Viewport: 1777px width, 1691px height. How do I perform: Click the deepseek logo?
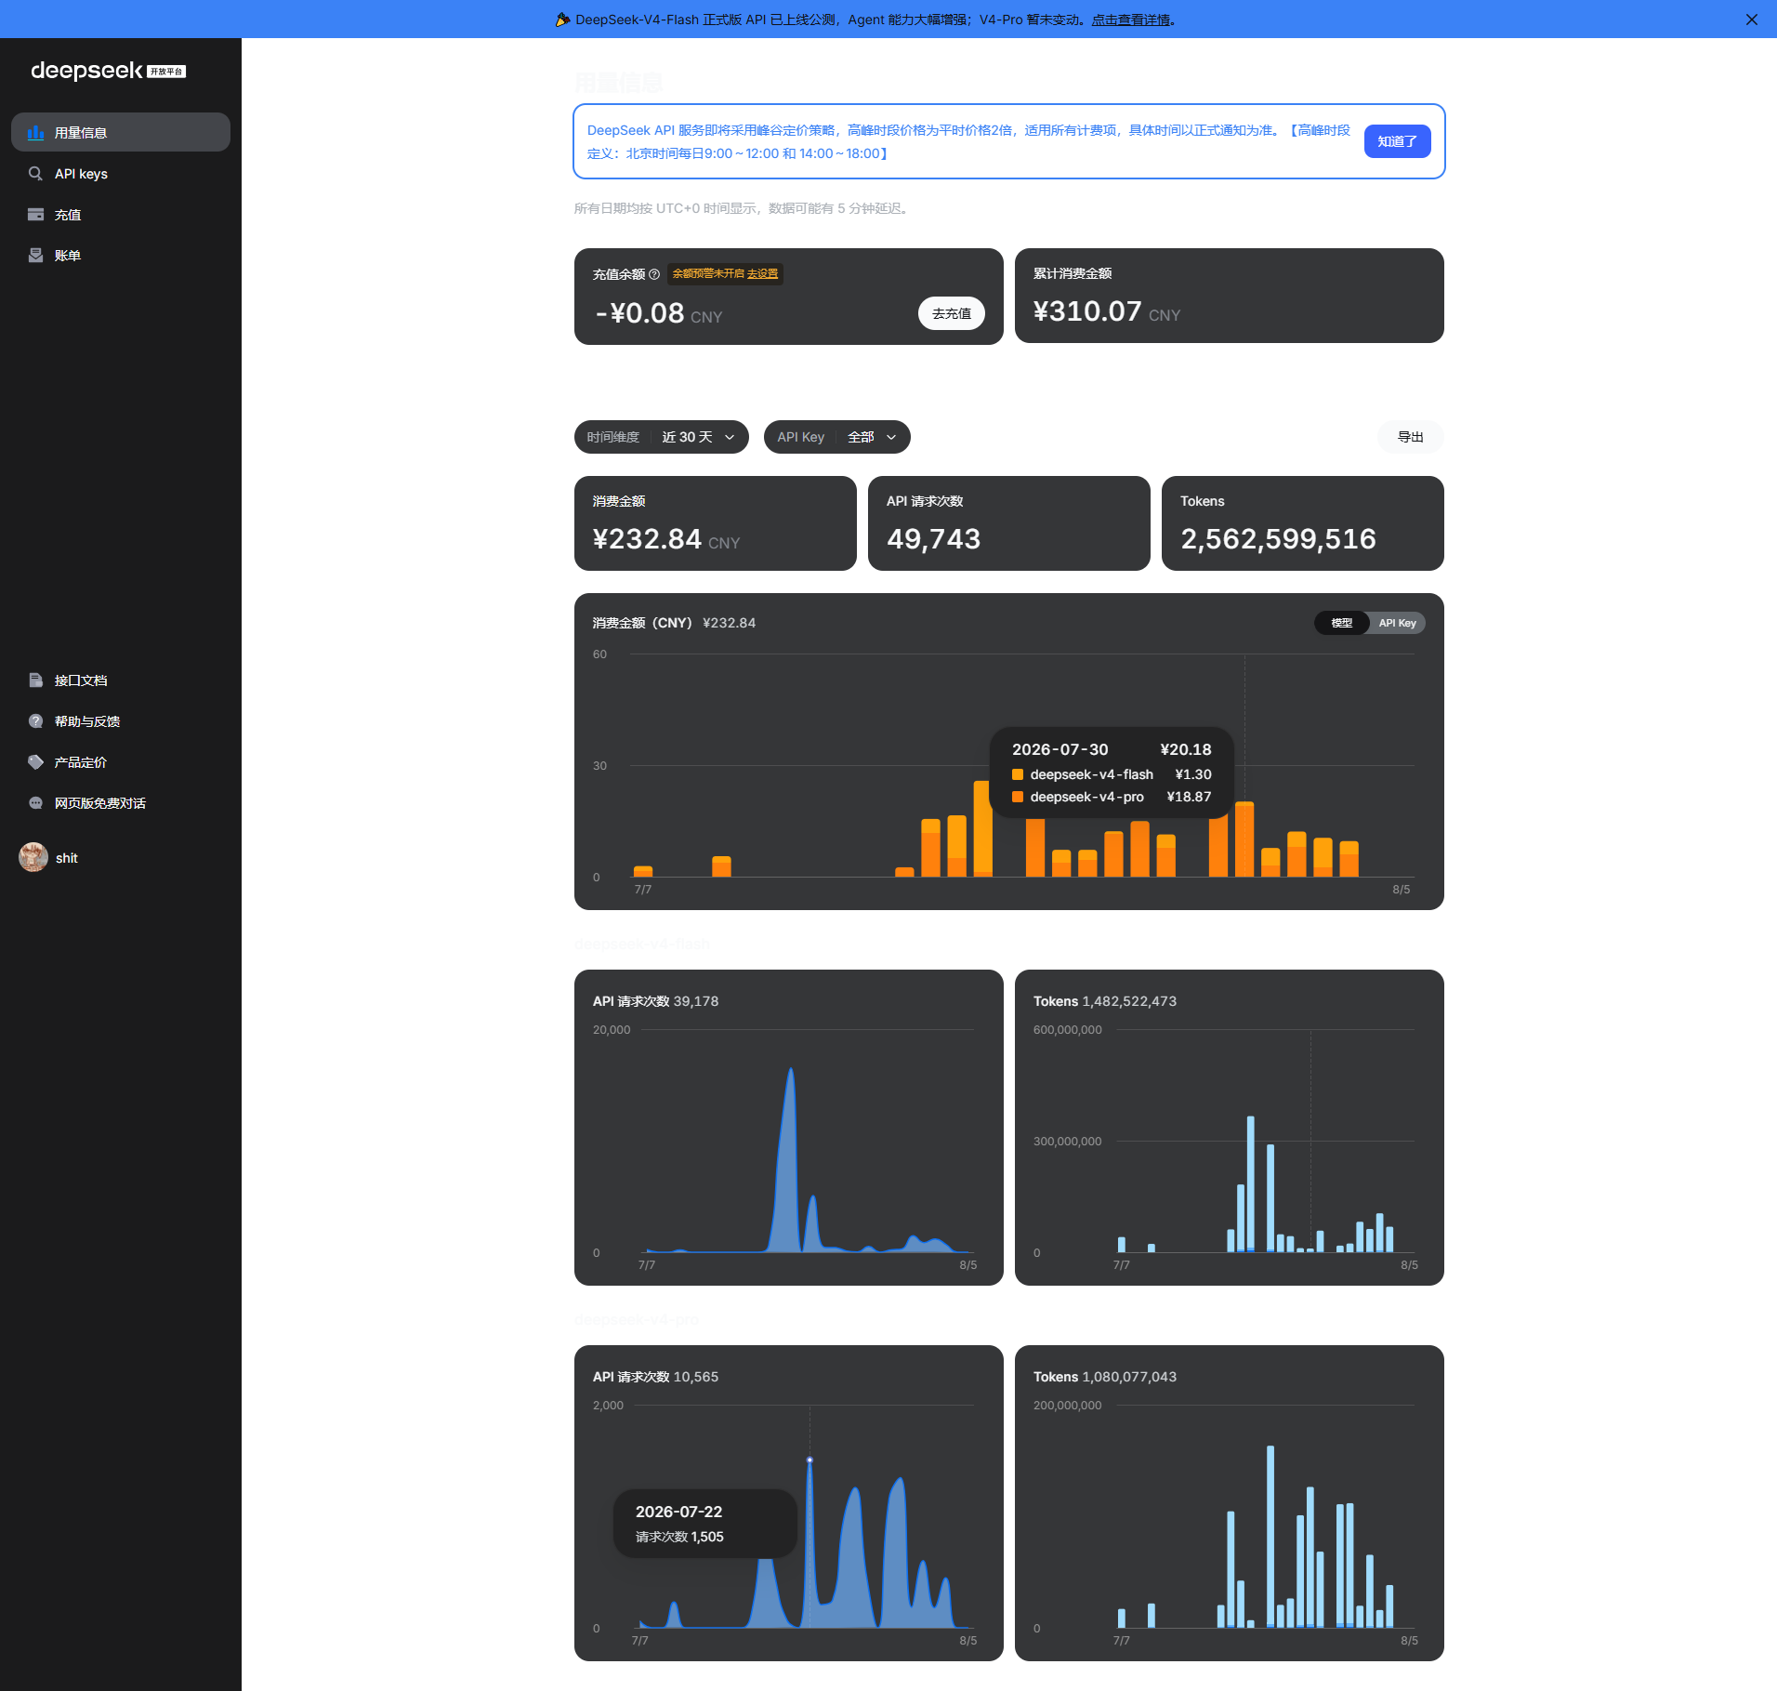[108, 71]
